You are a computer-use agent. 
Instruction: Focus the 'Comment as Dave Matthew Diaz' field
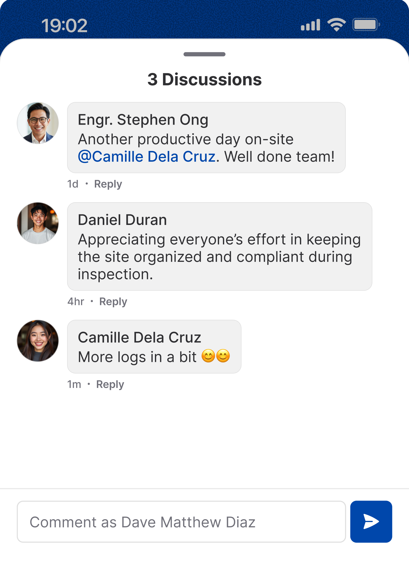(x=181, y=522)
